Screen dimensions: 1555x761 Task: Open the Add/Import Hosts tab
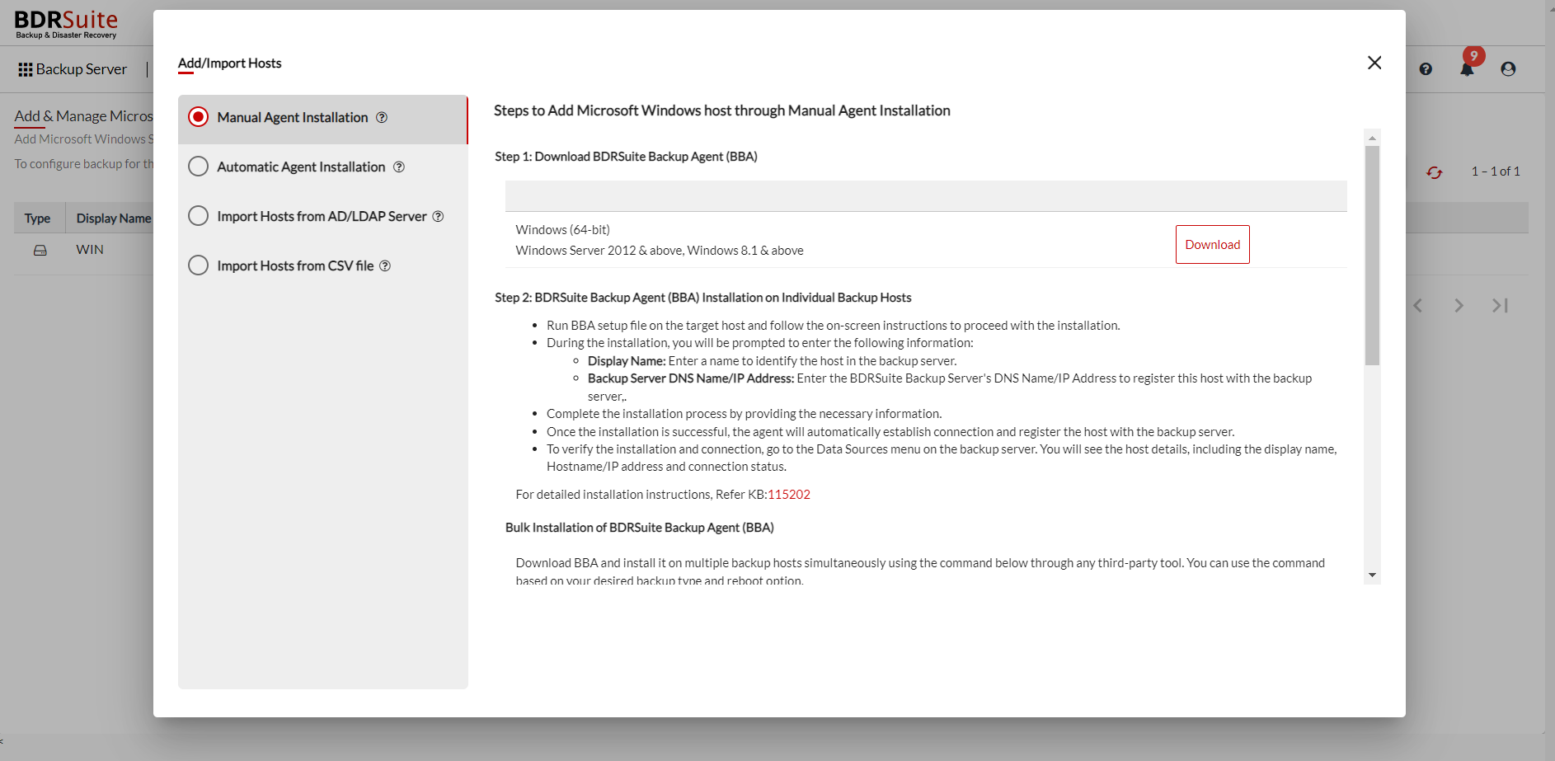pyautogui.click(x=229, y=63)
